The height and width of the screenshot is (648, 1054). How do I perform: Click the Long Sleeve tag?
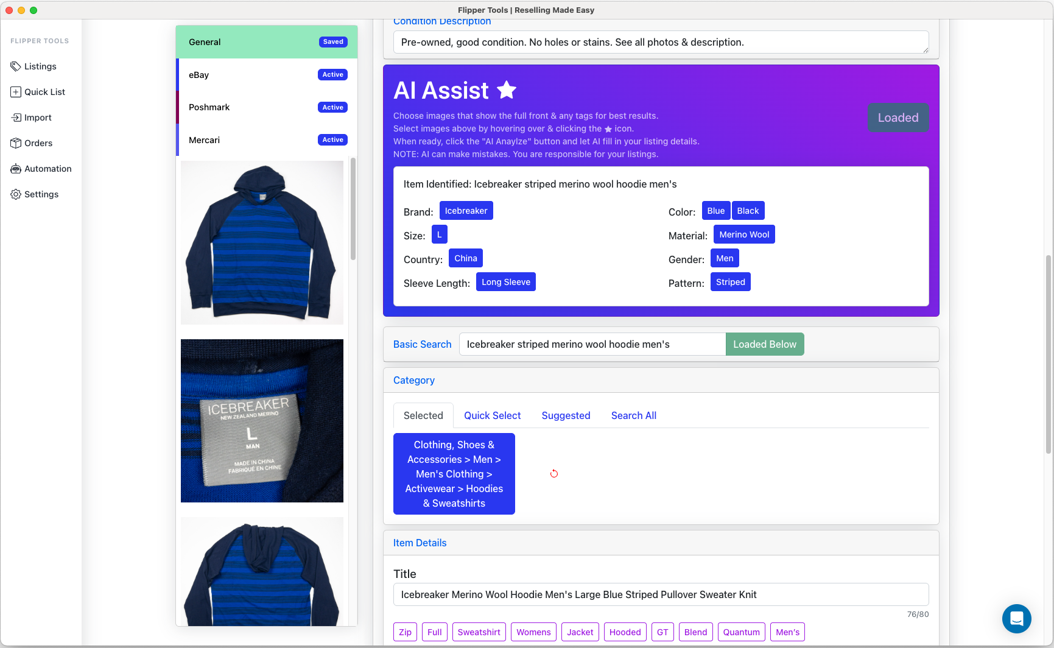(505, 282)
